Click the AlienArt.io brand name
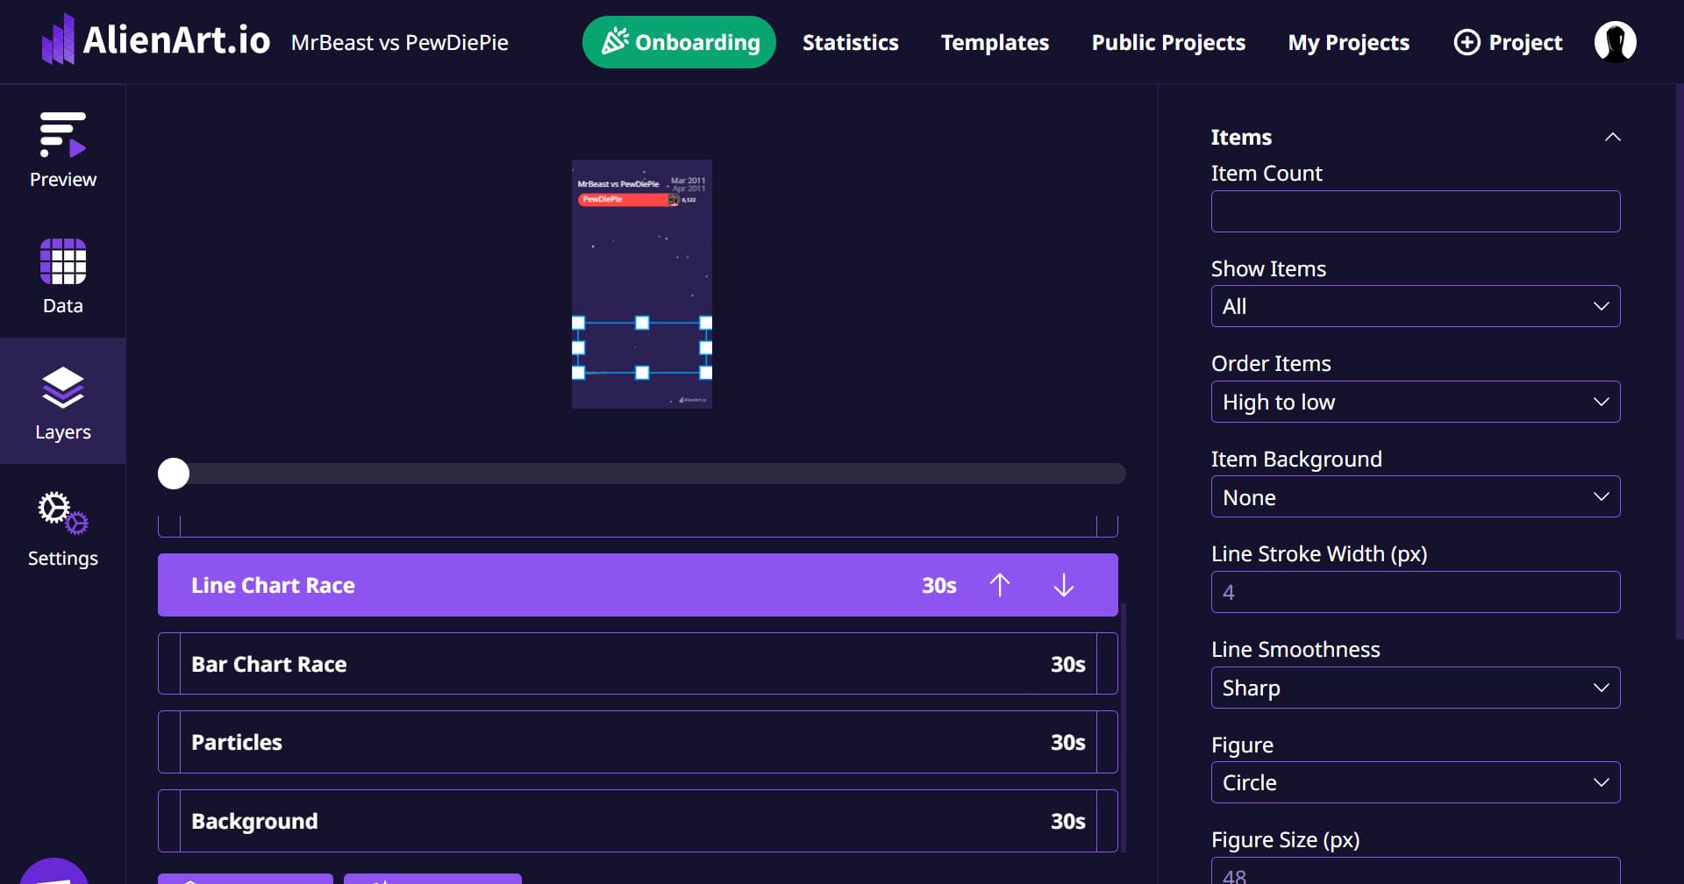This screenshot has width=1684, height=884. click(x=176, y=40)
